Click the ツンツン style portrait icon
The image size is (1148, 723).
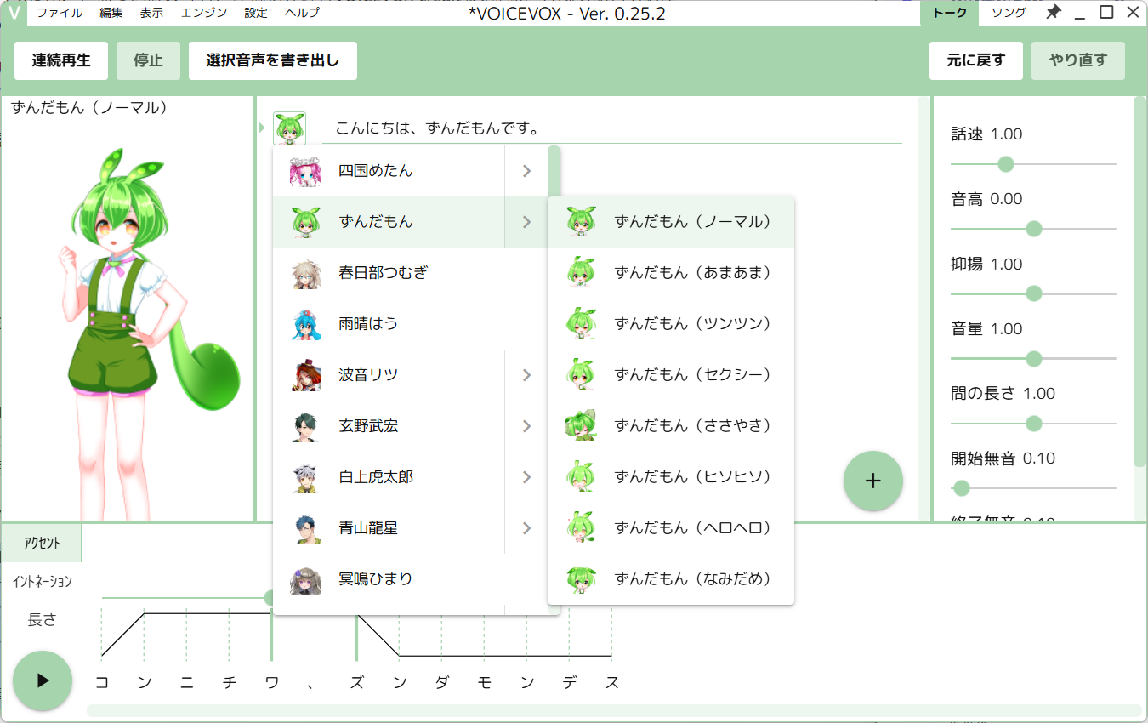coord(580,324)
